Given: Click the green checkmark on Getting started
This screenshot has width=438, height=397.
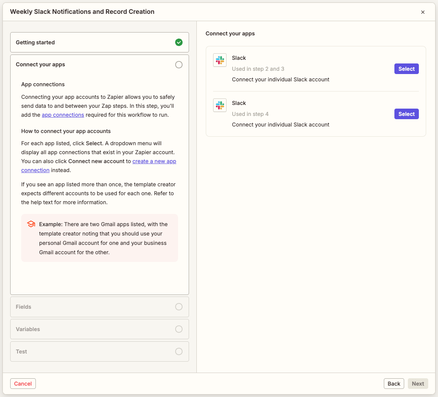Looking at the screenshot, I should [178, 42].
